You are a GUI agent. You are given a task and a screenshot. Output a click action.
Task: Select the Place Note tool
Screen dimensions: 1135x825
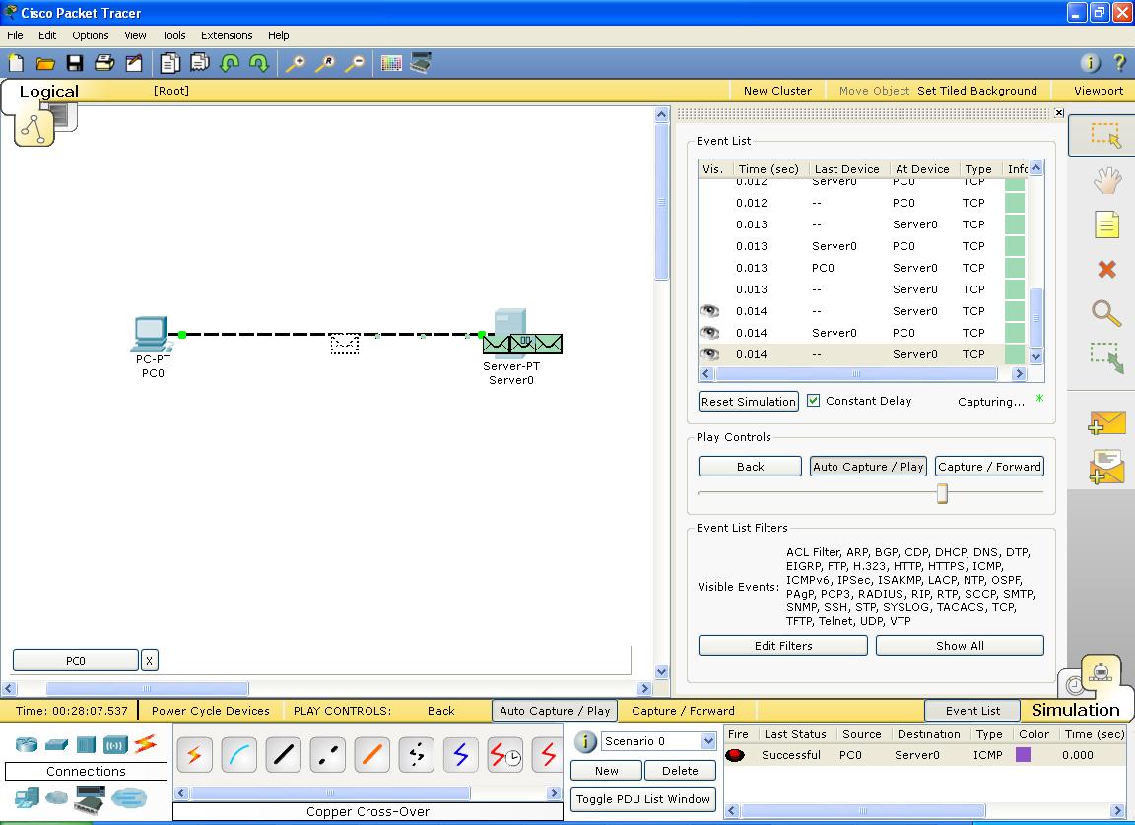(x=1105, y=224)
